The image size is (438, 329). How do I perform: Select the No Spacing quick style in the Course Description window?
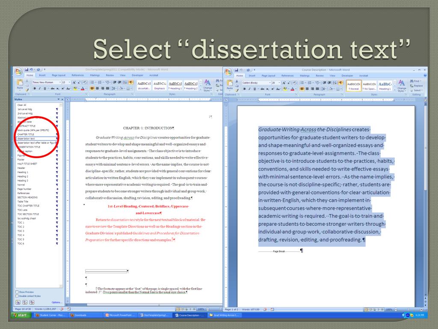(x=369, y=86)
